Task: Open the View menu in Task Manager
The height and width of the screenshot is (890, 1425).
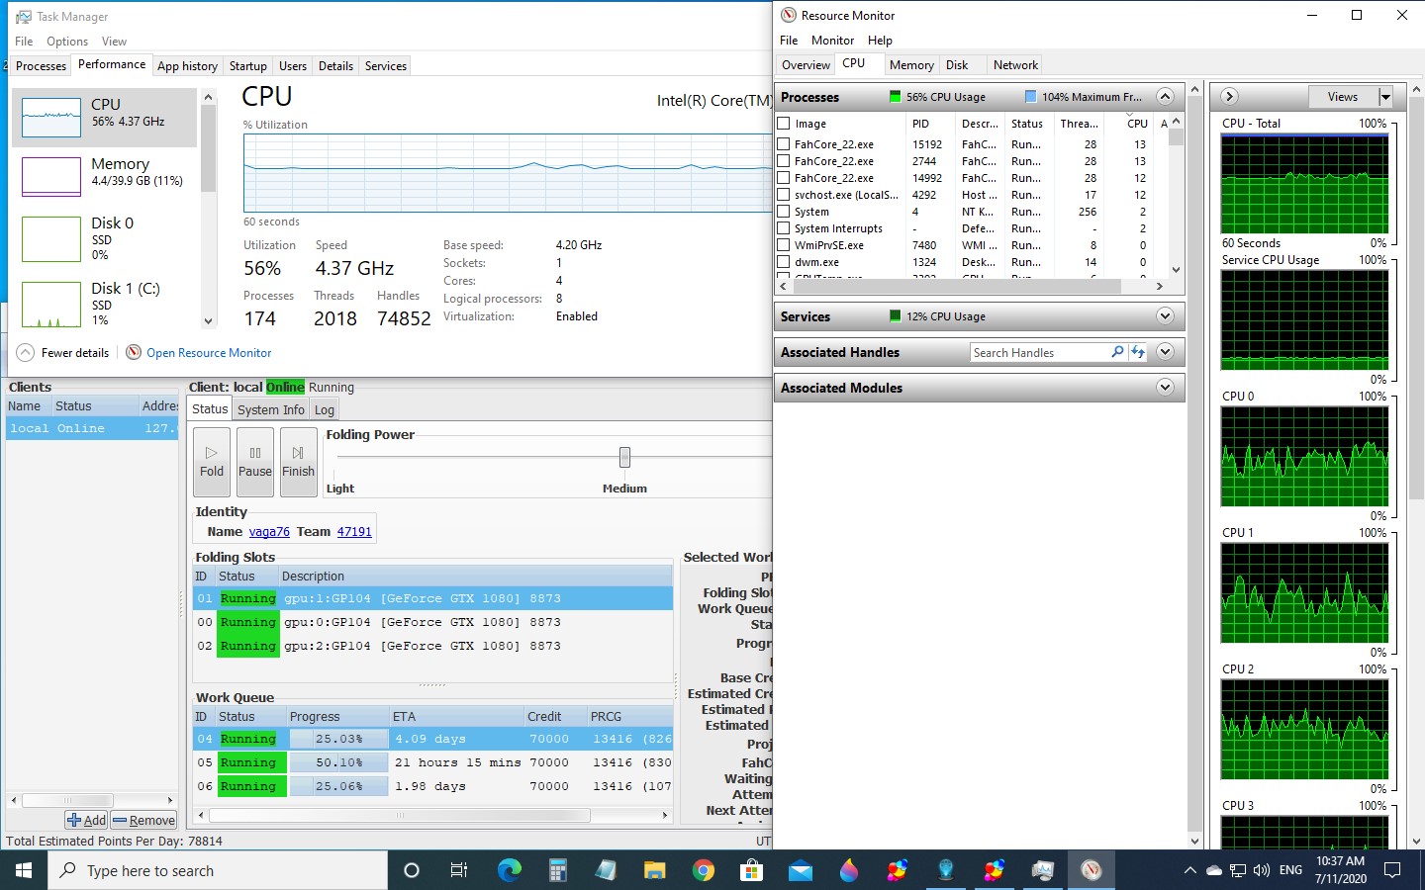Action: tap(114, 42)
